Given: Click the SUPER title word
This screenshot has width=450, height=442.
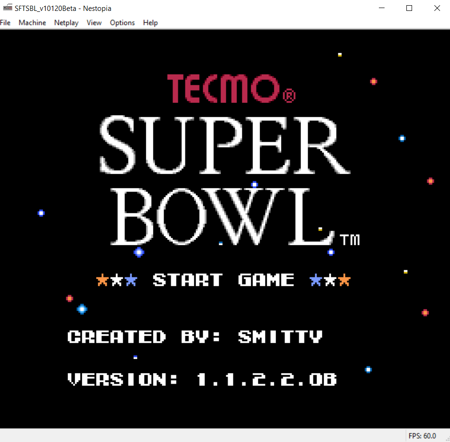Looking at the screenshot, I should [225, 145].
